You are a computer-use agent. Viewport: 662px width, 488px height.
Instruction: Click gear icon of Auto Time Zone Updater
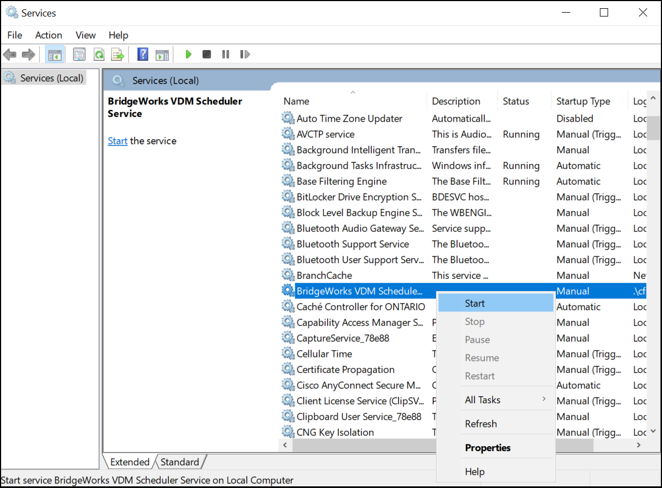288,118
